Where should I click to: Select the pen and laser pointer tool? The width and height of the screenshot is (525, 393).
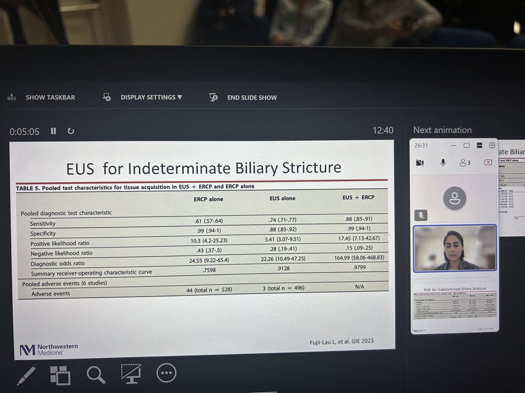click(x=26, y=375)
